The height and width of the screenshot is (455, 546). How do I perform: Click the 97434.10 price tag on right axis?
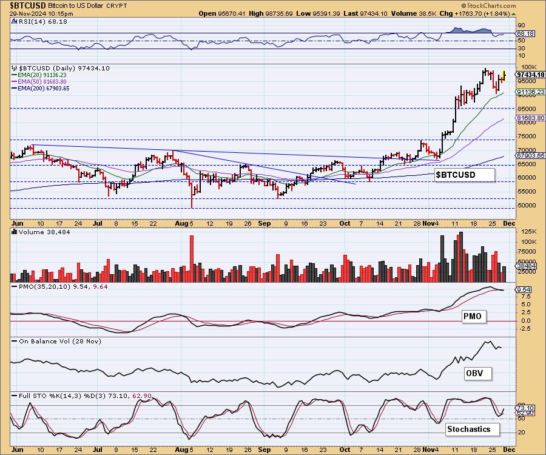point(530,75)
